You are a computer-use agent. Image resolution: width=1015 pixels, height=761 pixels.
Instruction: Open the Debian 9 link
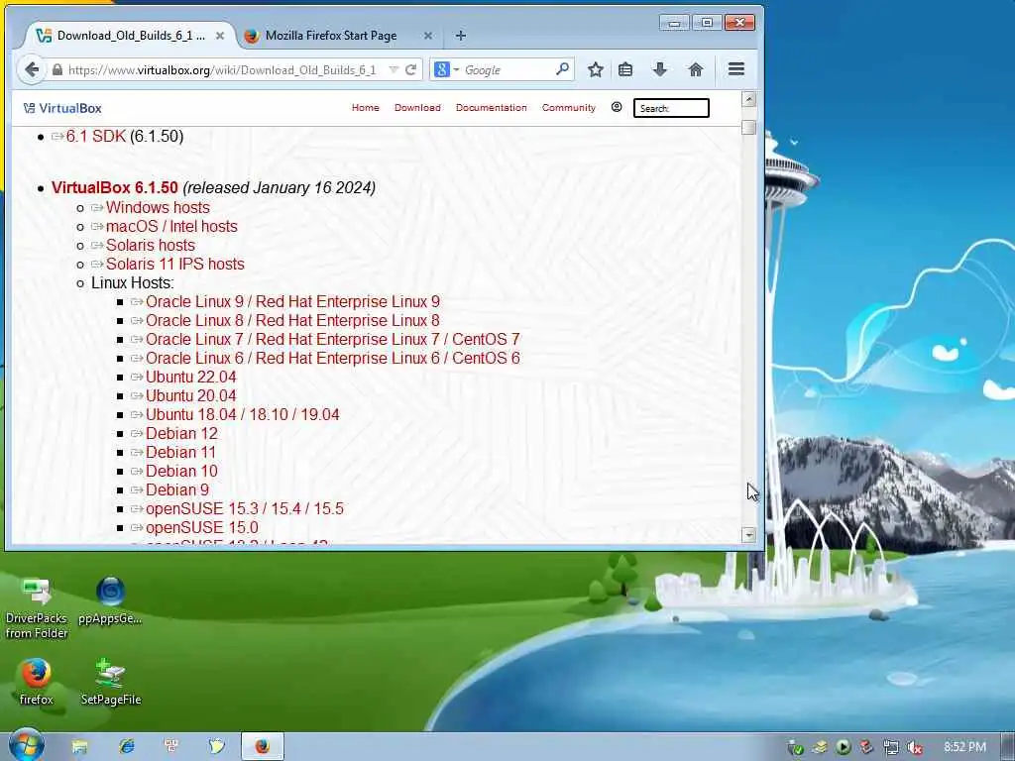tap(177, 489)
